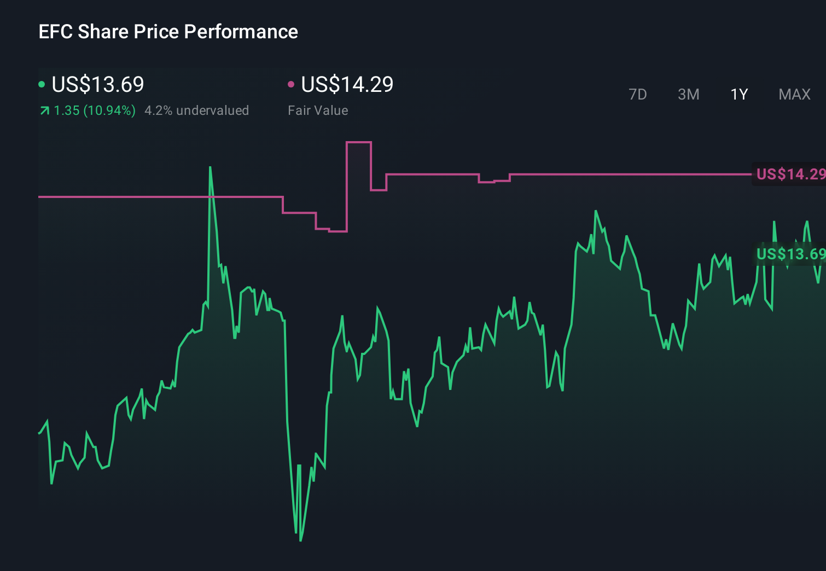Screen dimensions: 826x571
Task: Click the EFC Share Price Performance title
Action: pyautogui.click(x=168, y=32)
